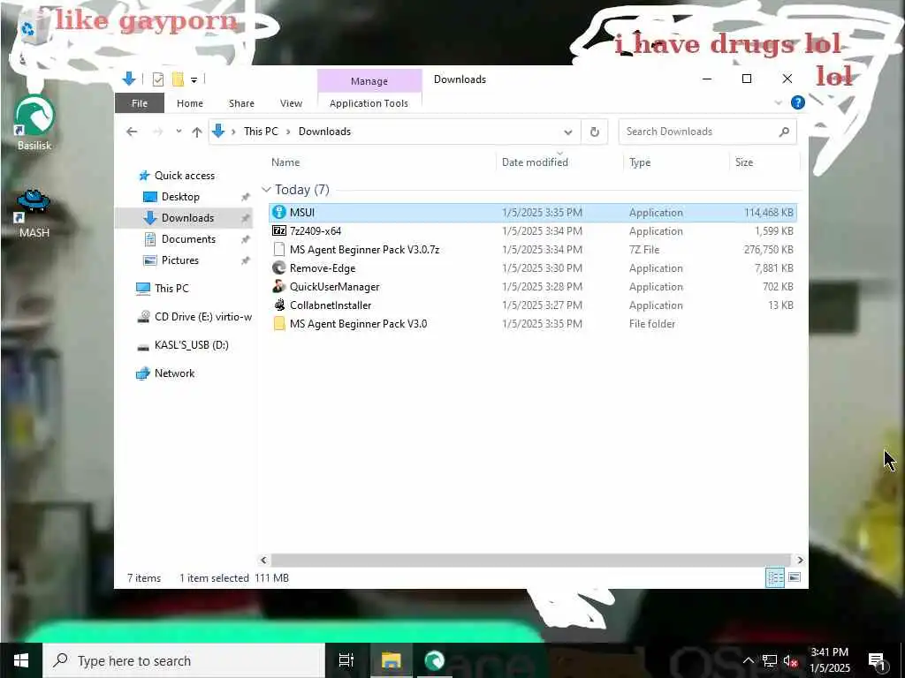905x678 pixels.
Task: Switch to Large icons view layout
Action: (x=795, y=577)
